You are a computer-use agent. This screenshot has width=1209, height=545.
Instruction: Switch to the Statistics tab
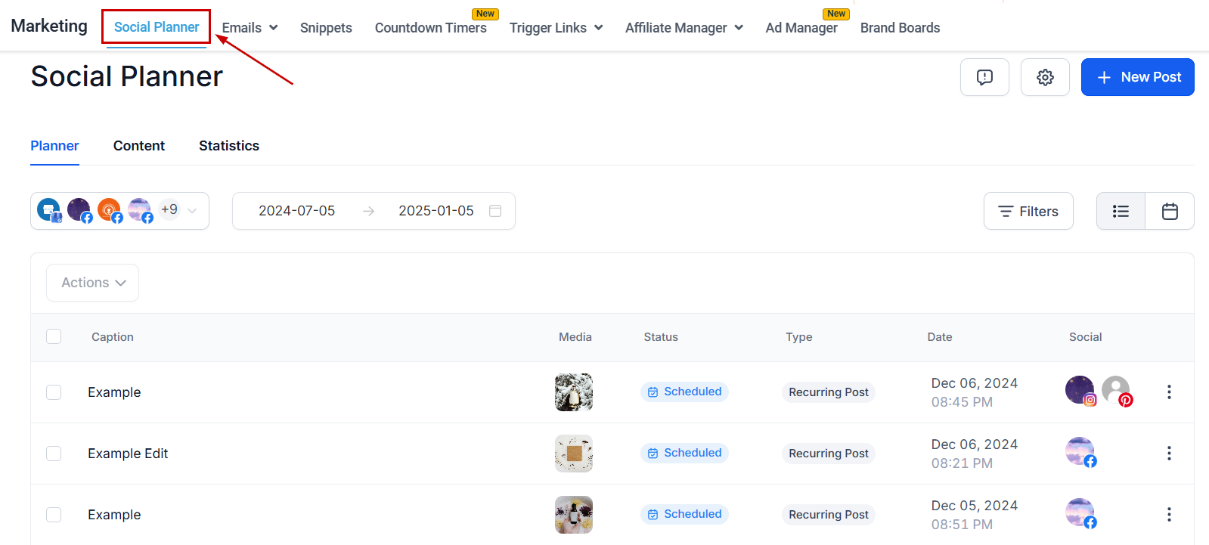coord(228,146)
